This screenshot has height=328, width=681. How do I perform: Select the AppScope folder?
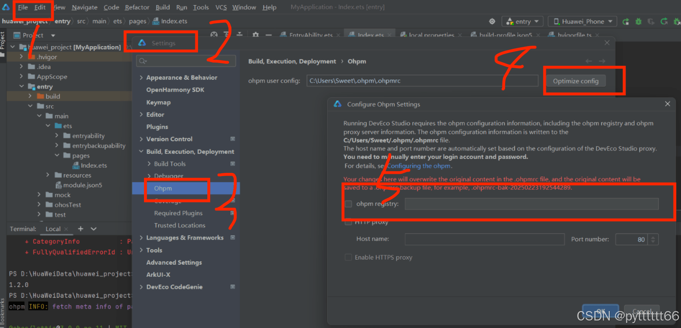52,77
